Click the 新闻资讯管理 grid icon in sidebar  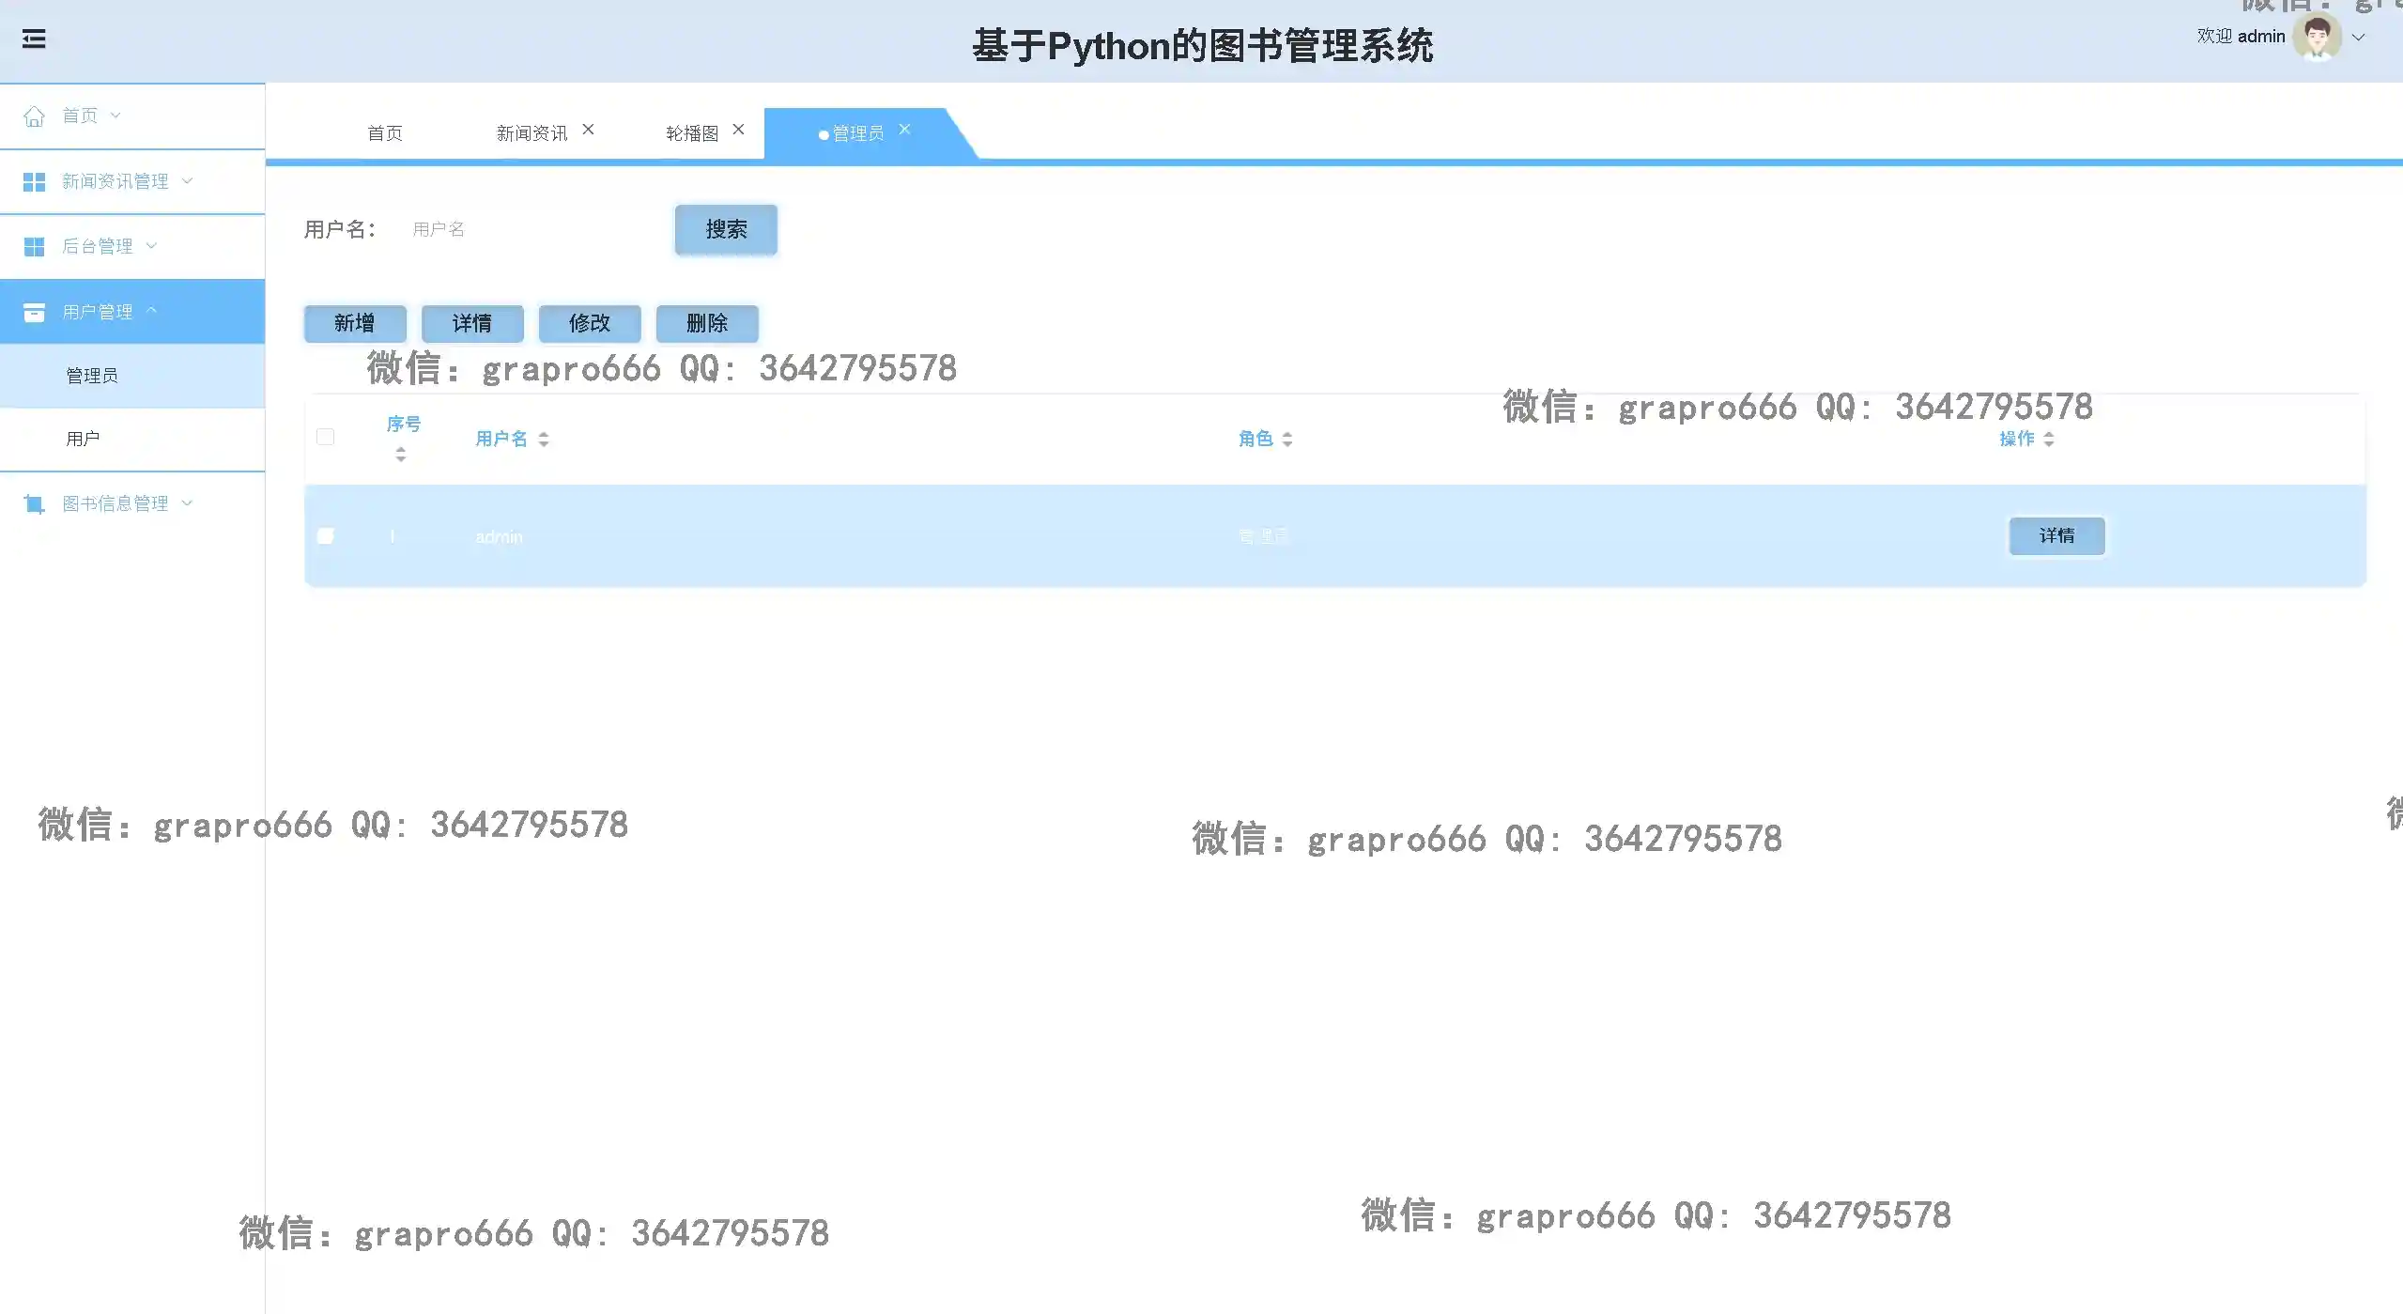pyautogui.click(x=35, y=180)
